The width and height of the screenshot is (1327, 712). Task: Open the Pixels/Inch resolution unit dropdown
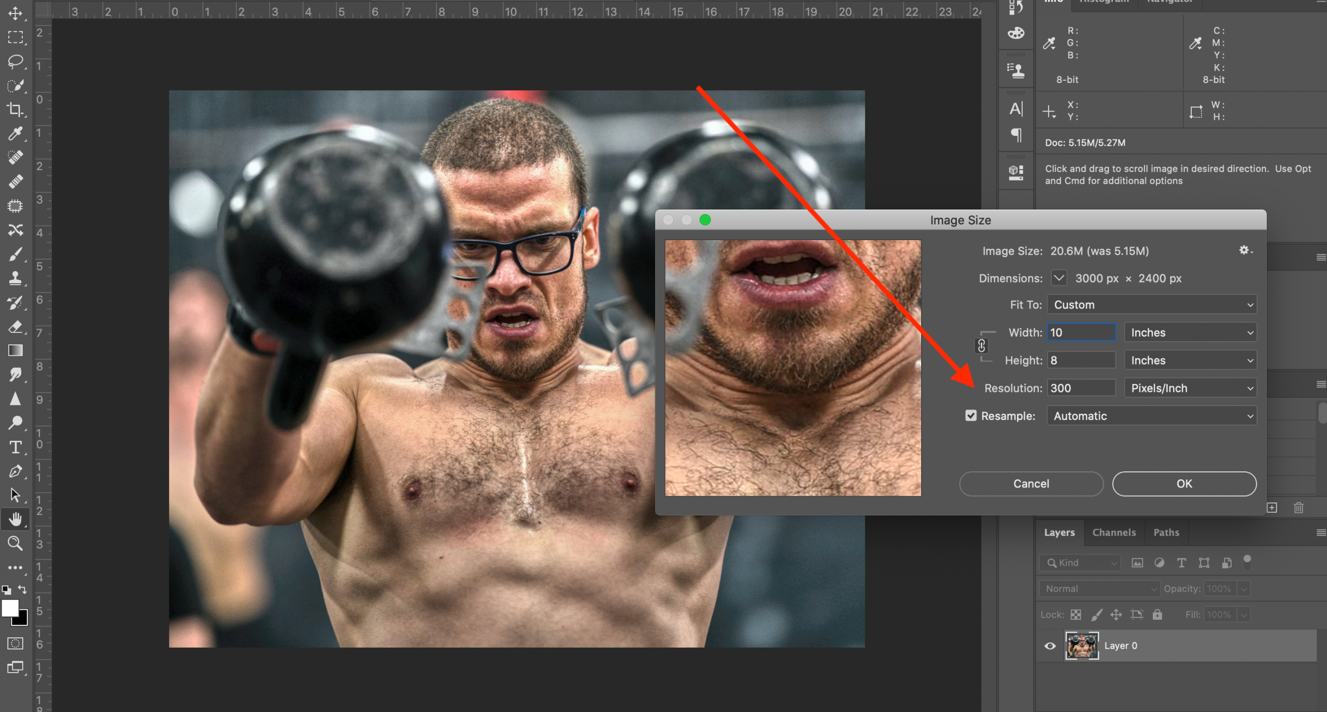pyautogui.click(x=1190, y=388)
